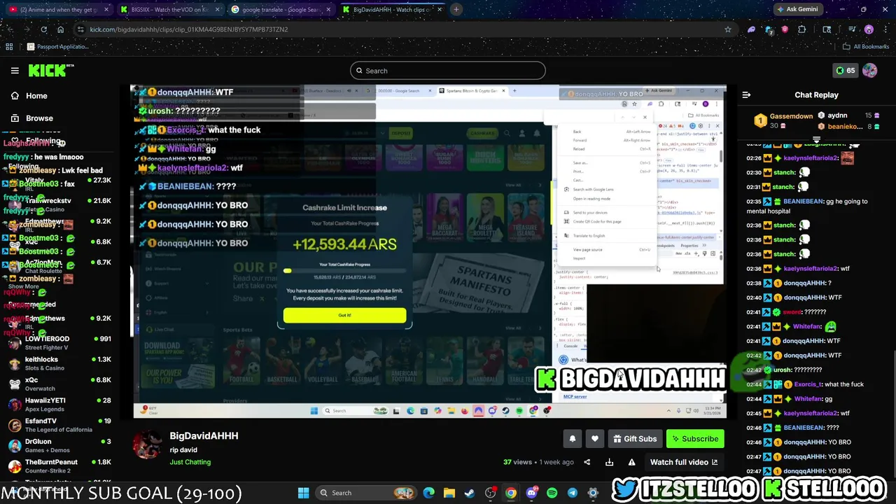Open Watch full video link
Screen dimensions: 896x504
(x=684, y=462)
